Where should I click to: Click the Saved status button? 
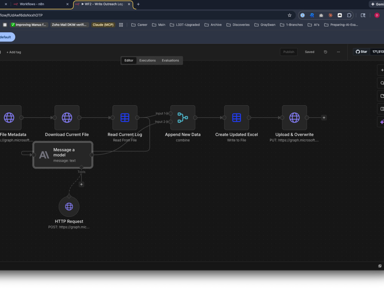tap(309, 52)
